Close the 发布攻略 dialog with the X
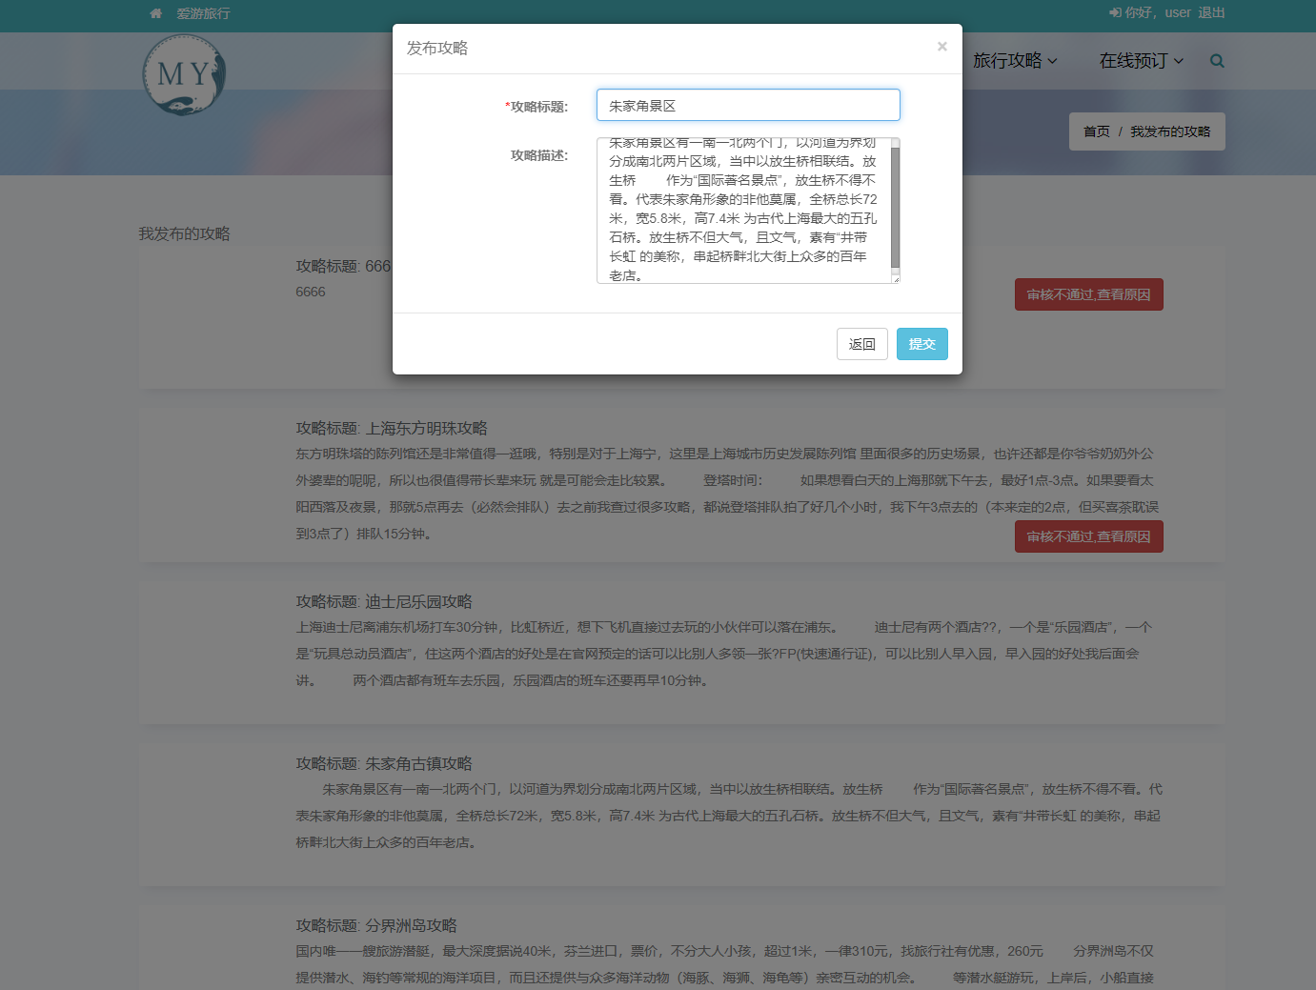 (941, 46)
